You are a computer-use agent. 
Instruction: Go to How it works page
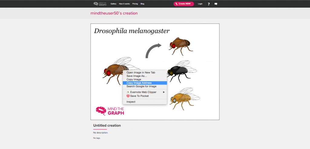tap(124, 4)
